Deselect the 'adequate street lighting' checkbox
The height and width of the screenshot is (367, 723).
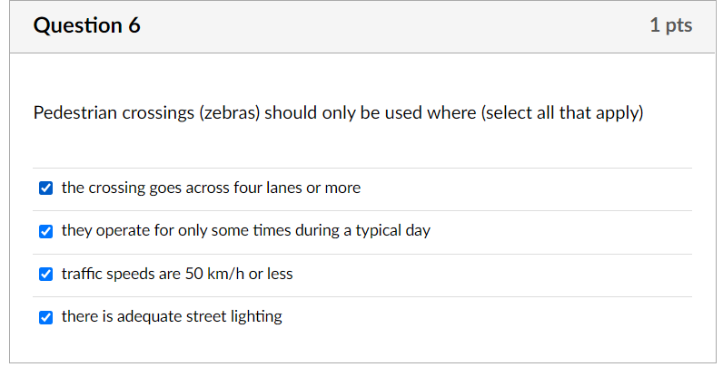point(46,317)
